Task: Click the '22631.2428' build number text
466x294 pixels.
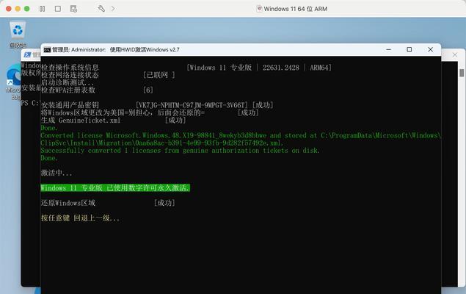Action: [x=281, y=68]
